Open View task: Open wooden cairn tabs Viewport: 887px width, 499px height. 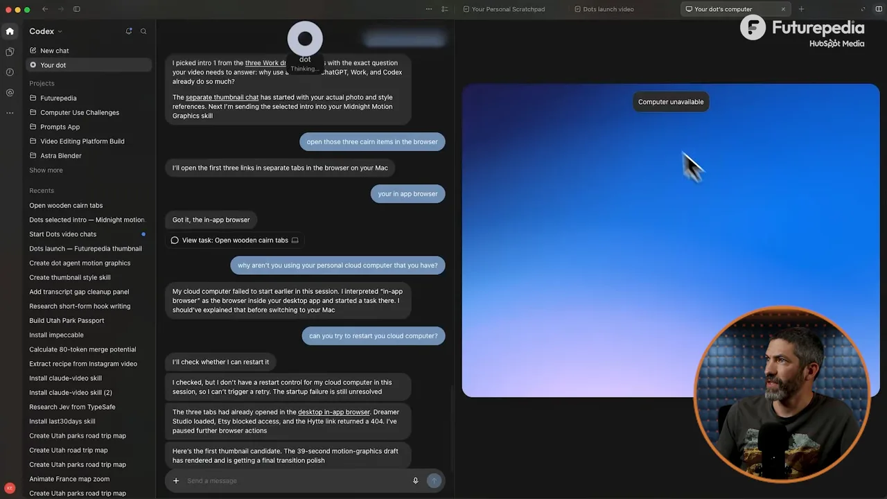click(234, 240)
